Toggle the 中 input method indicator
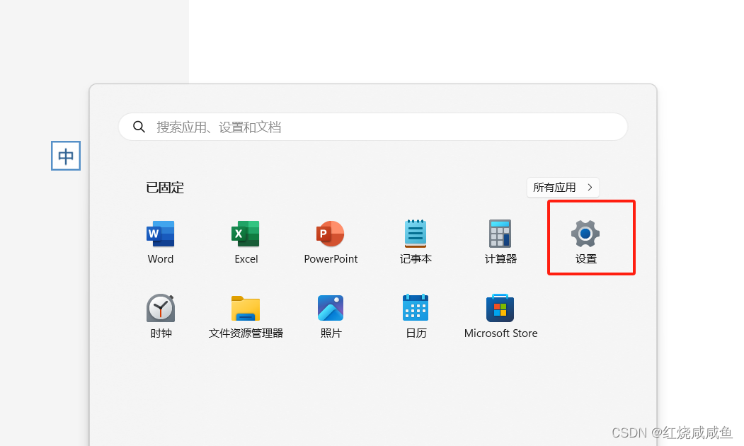The image size is (744, 446). coord(66,156)
